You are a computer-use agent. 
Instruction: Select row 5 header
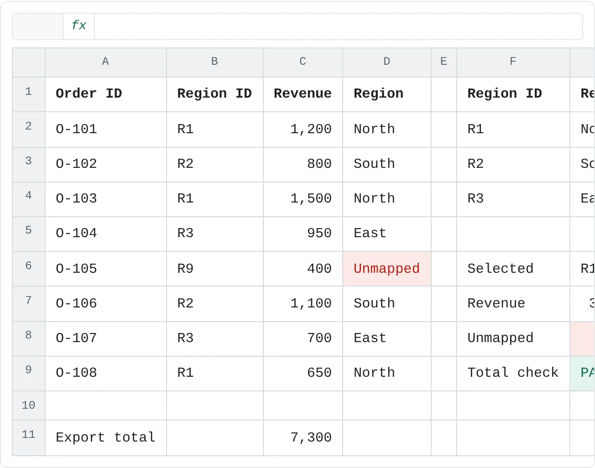29,234
